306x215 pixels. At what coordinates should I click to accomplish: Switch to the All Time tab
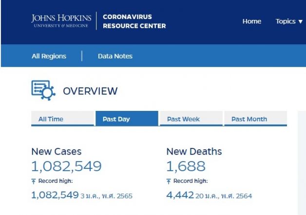51,119
